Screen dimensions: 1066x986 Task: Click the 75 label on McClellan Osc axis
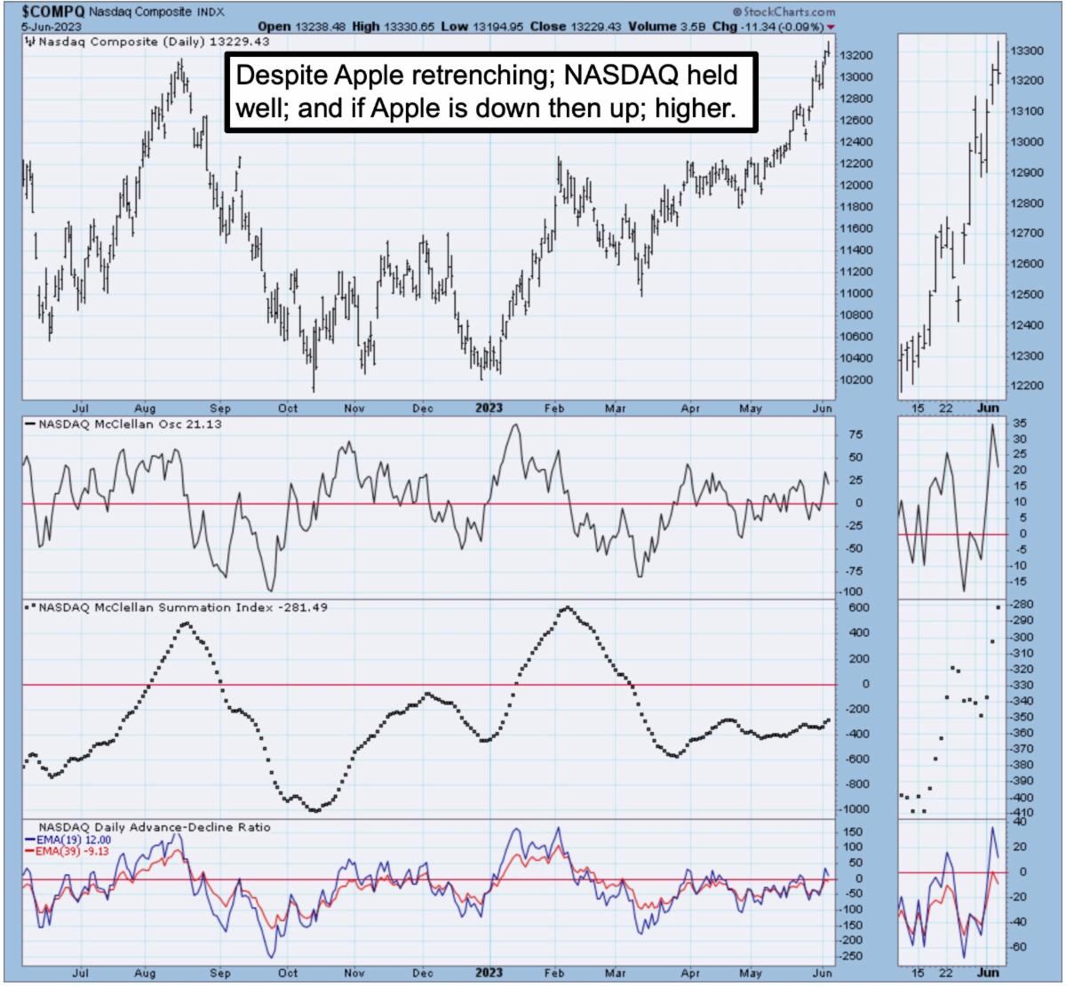point(857,435)
